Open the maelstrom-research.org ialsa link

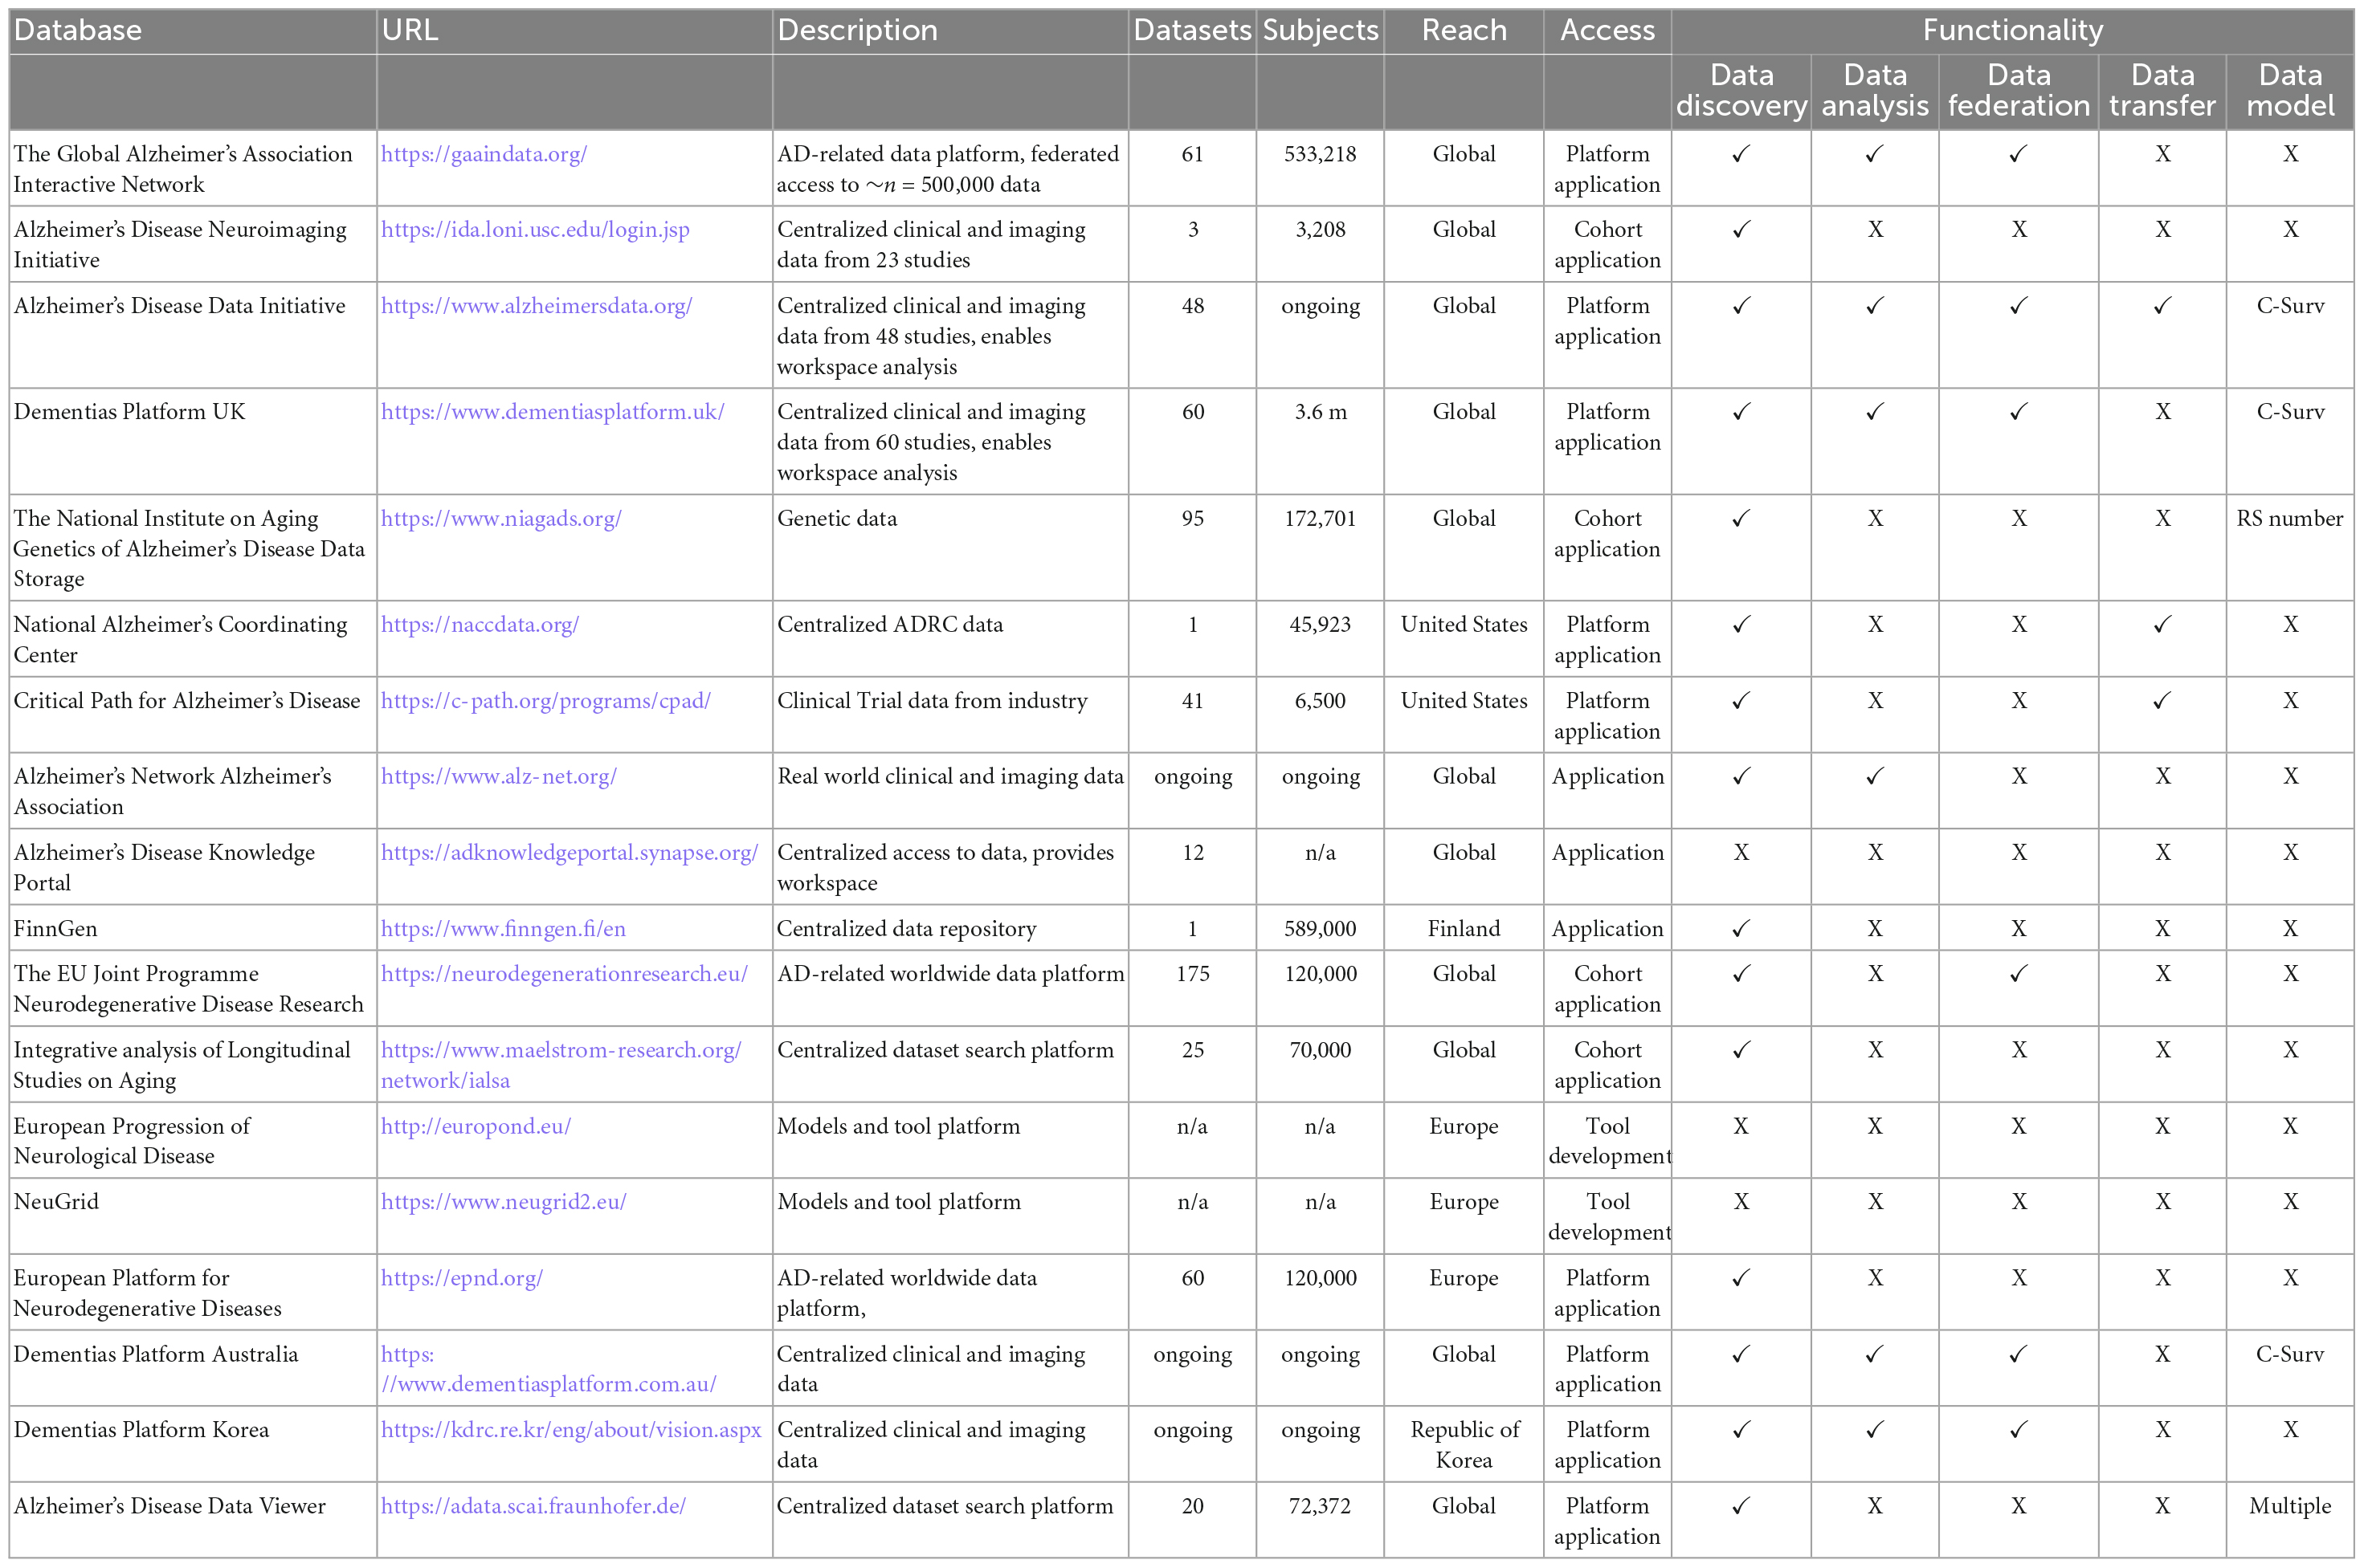(x=561, y=1065)
